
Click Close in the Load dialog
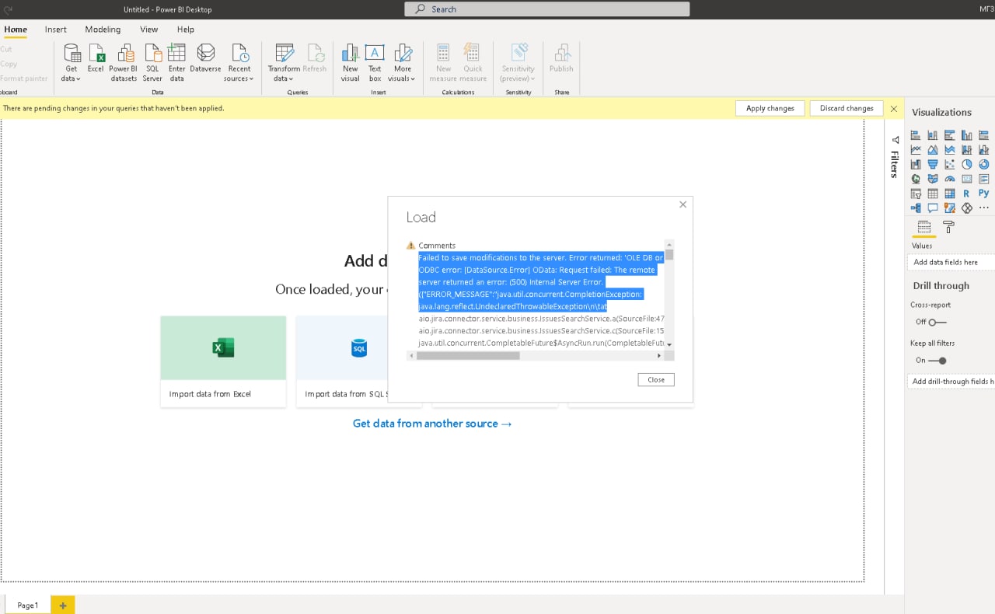click(656, 380)
